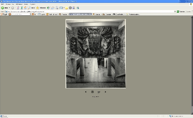Click the Edit page toolbar icon
Viewport: 193px width, 118px height.
tap(61, 8)
